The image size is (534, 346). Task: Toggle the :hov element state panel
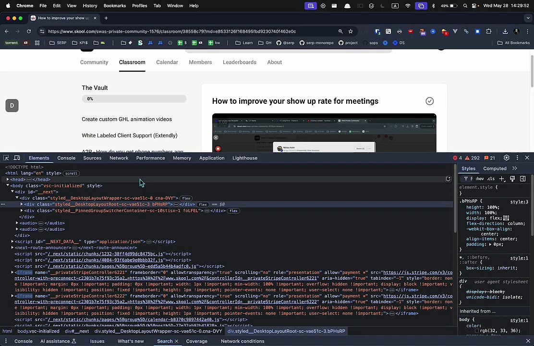pyautogui.click(x=480, y=179)
